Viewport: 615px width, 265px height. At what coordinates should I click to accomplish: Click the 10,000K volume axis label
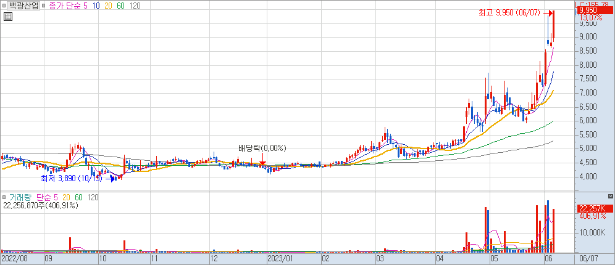click(x=592, y=233)
